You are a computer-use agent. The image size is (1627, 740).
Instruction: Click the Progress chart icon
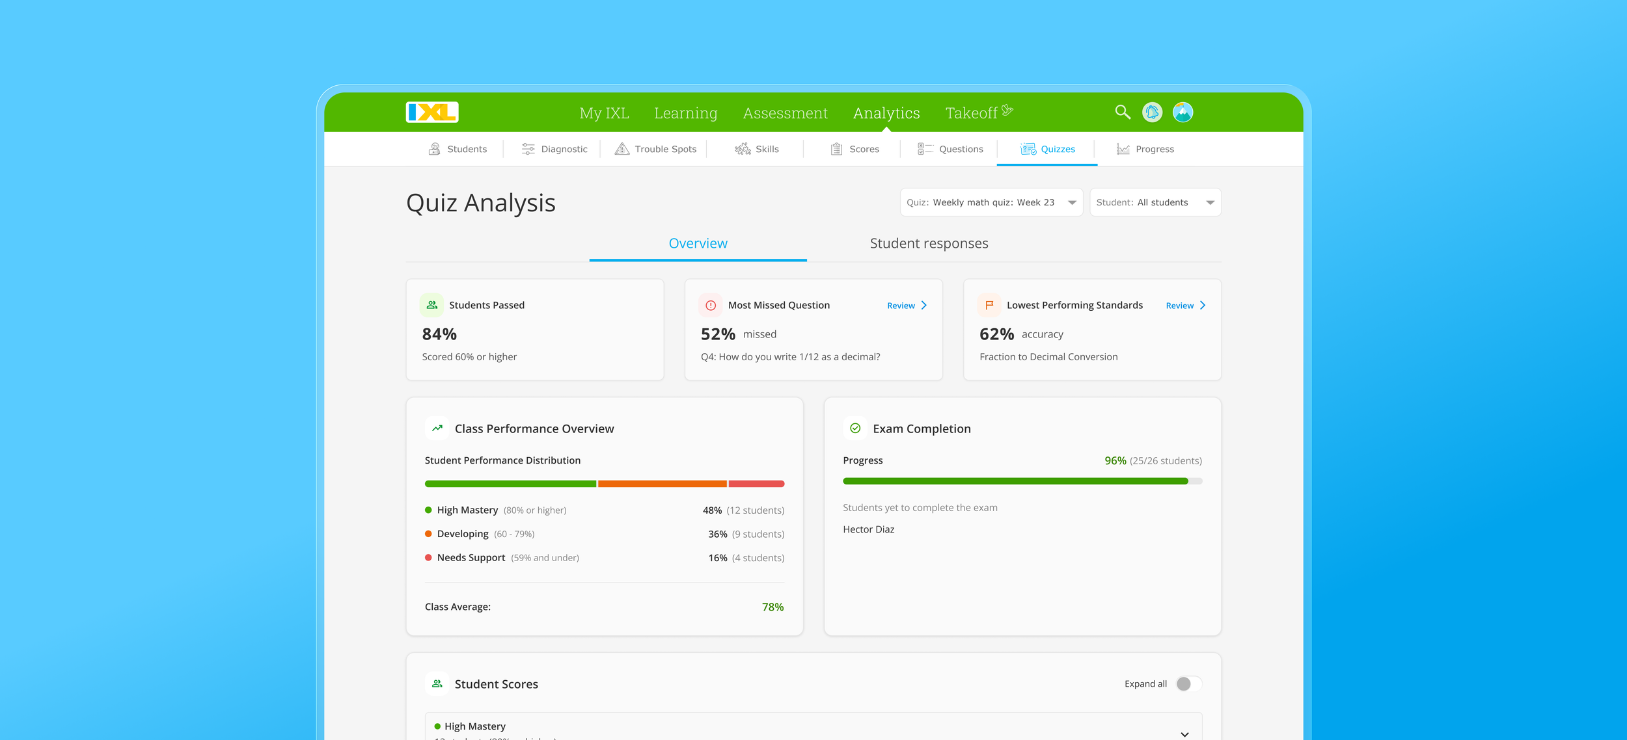tap(1123, 149)
